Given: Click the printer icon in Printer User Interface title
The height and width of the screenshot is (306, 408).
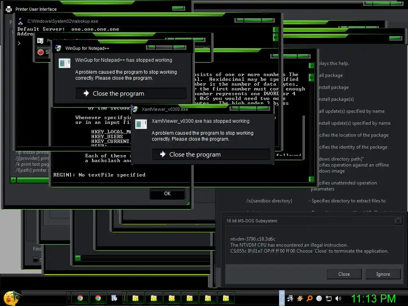Looking at the screenshot, I should coord(9,9).
